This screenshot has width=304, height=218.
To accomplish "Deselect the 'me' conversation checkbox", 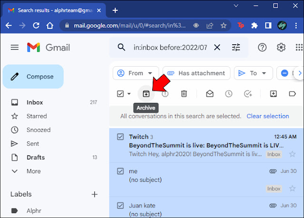I will coord(120,171).
